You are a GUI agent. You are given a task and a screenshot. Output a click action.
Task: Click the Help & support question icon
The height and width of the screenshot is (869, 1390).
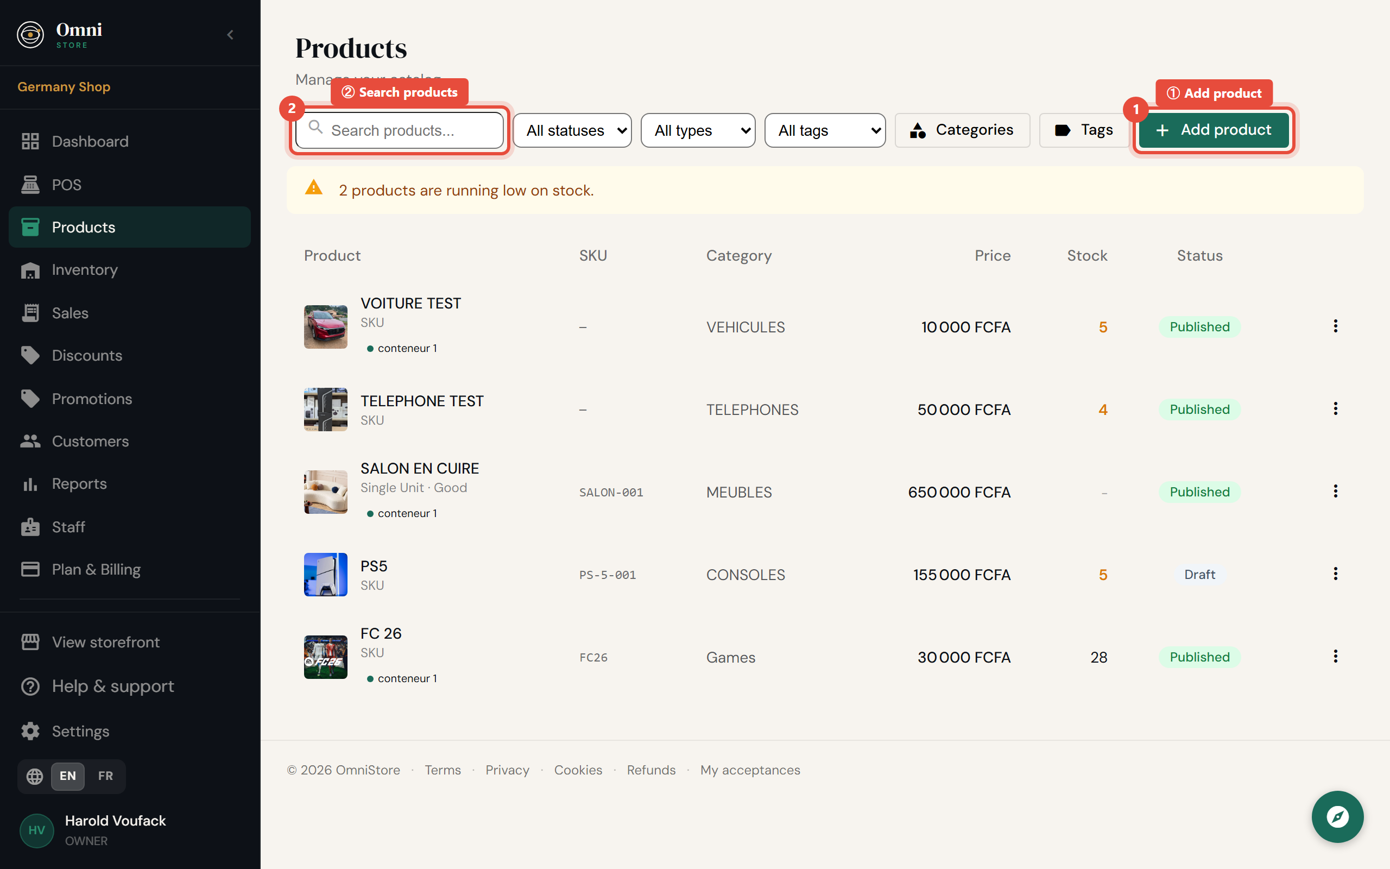pyautogui.click(x=30, y=686)
